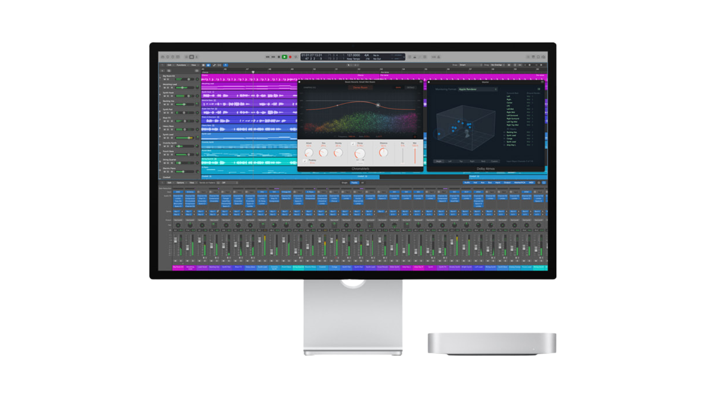
Task: Toggle the Master/VCA filter in mixer
Action: tap(520, 183)
